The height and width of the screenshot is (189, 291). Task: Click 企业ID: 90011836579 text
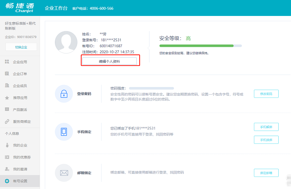[21, 37]
